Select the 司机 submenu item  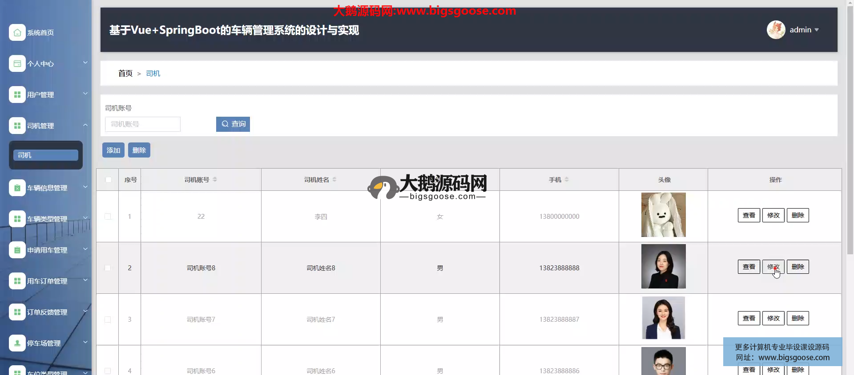46,155
